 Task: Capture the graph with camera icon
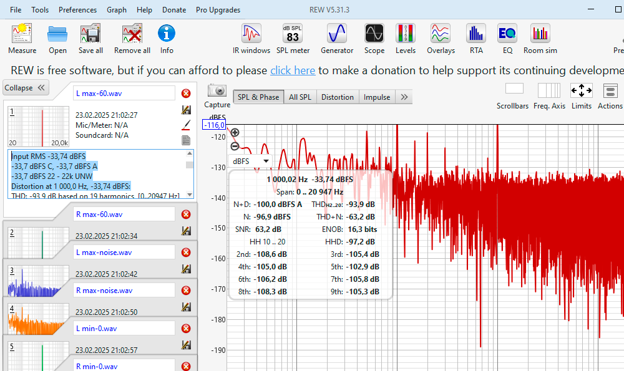(217, 95)
